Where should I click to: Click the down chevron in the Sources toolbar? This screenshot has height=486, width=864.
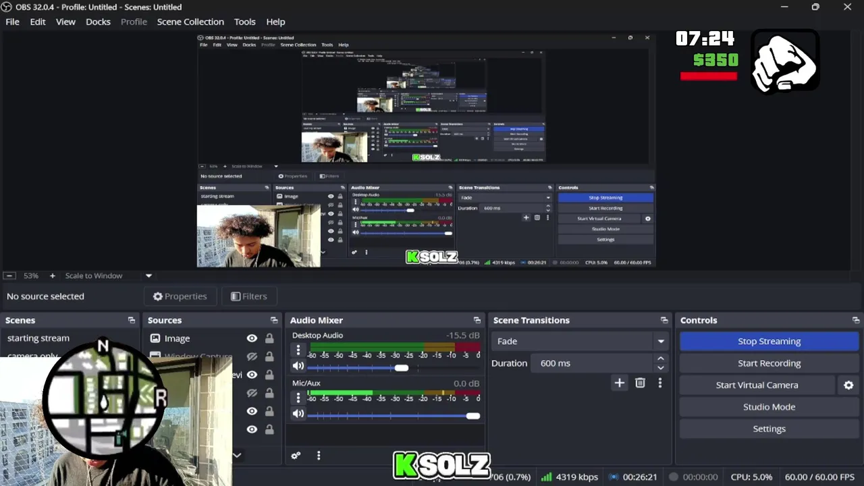[237, 456]
